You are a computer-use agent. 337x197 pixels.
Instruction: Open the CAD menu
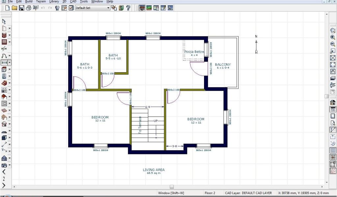coord(73,2)
